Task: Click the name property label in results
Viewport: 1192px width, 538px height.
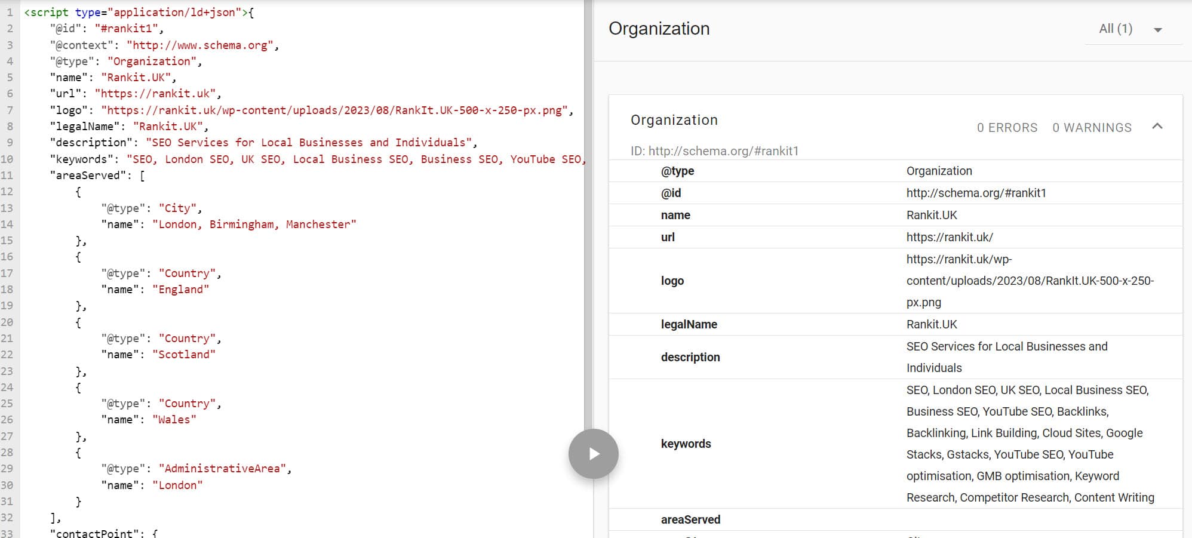Action: pos(675,215)
